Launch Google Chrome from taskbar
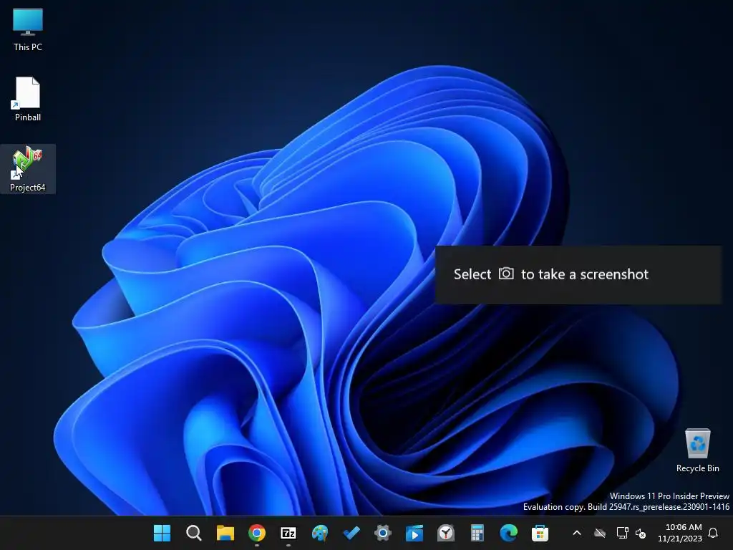733x550 pixels. pyautogui.click(x=257, y=533)
